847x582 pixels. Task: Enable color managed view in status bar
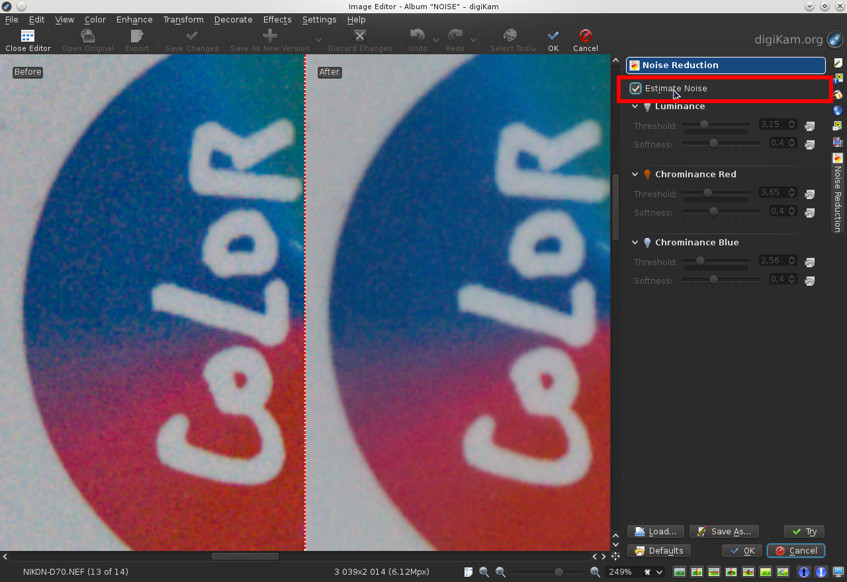[x=838, y=571]
